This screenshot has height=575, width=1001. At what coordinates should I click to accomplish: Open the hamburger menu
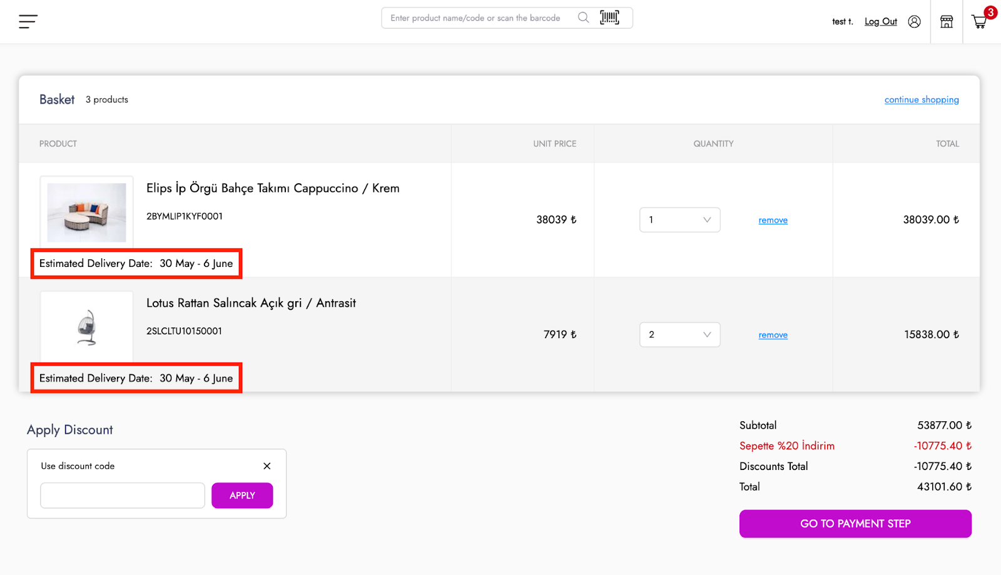pos(28,22)
